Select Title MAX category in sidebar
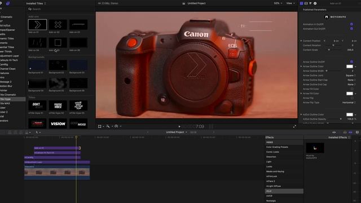 pos(12,103)
